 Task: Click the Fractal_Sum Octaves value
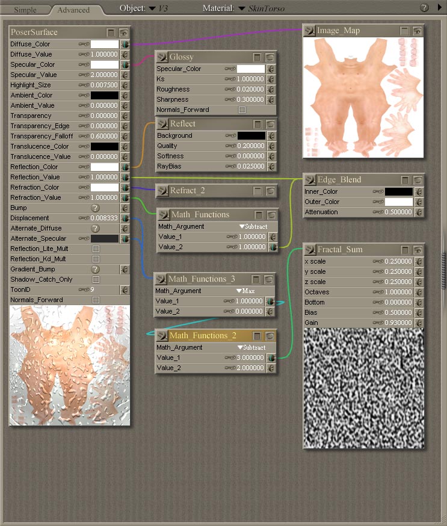point(398,292)
